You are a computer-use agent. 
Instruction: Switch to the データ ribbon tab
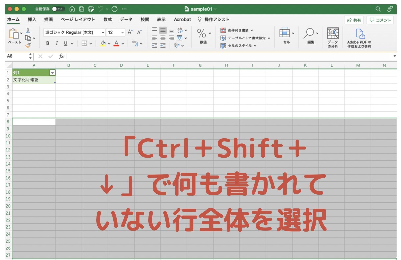(x=126, y=20)
